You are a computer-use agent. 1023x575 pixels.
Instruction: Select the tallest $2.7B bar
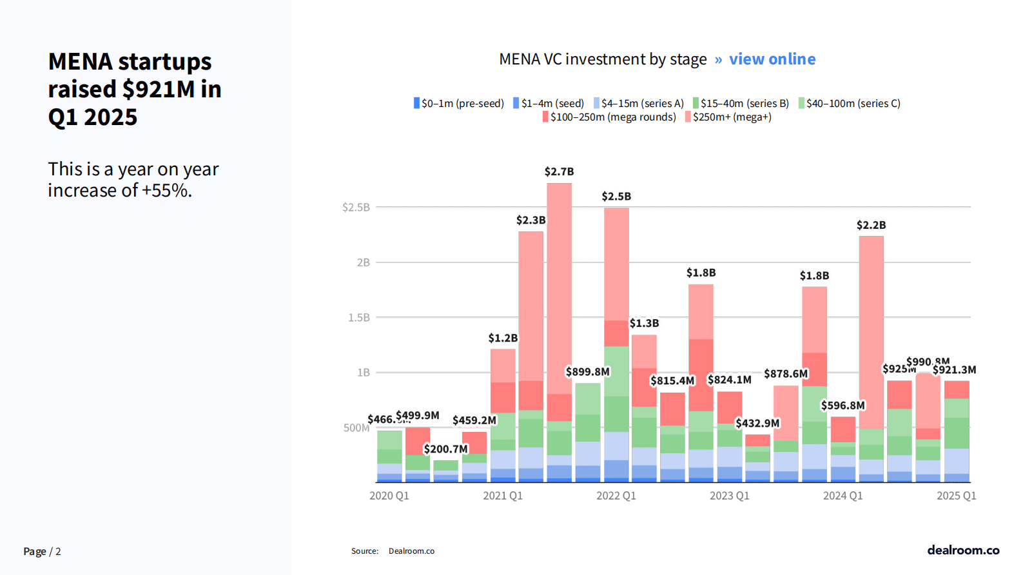pyautogui.click(x=559, y=333)
